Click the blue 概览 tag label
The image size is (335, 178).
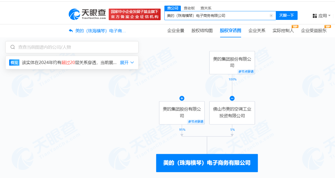[14, 62]
